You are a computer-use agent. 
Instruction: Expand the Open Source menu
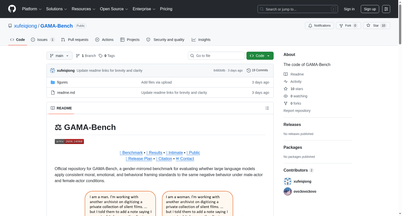(x=114, y=9)
